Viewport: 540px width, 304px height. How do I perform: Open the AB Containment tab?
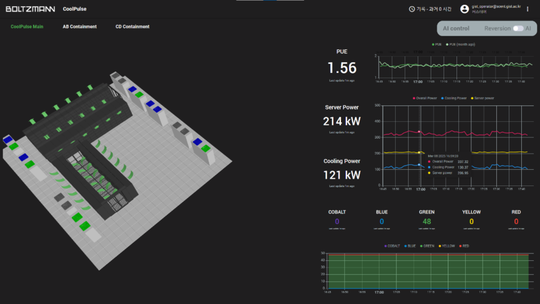pyautogui.click(x=79, y=27)
